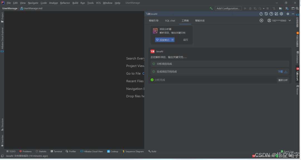Open the Refactor menu

(65, 3)
